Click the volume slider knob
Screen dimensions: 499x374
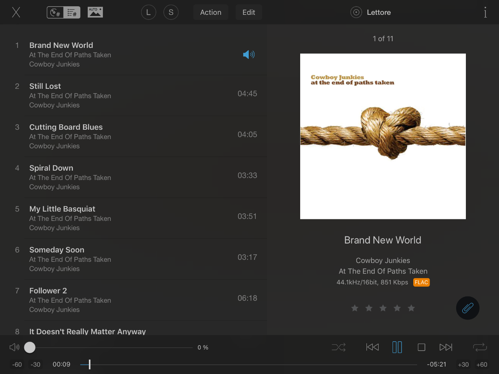click(30, 347)
